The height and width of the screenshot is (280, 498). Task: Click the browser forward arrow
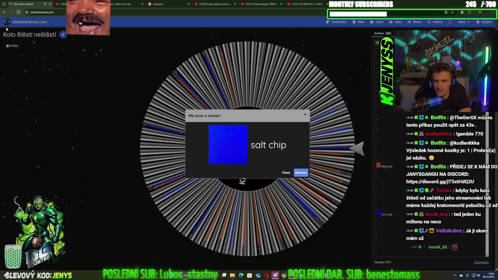11,12
